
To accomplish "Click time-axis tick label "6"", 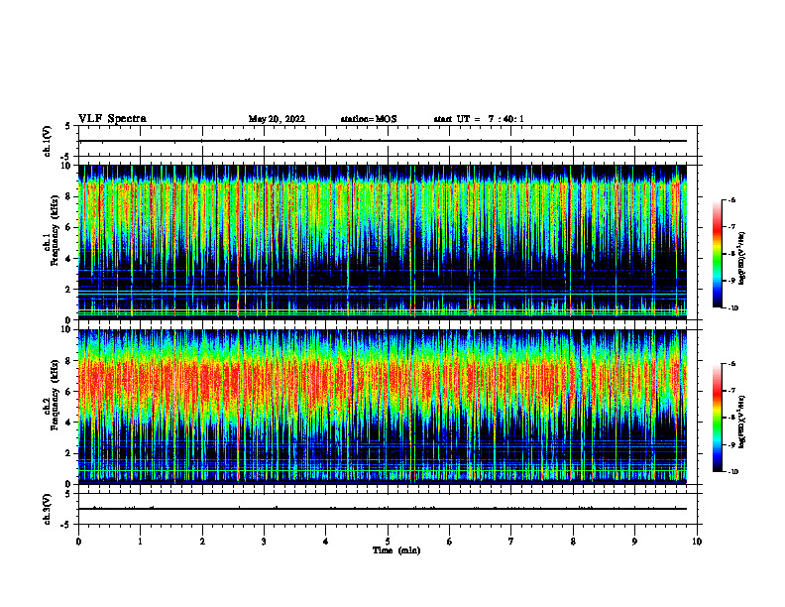I will (450, 542).
